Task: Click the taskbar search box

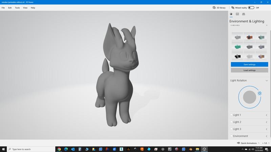Action: tap(31, 149)
